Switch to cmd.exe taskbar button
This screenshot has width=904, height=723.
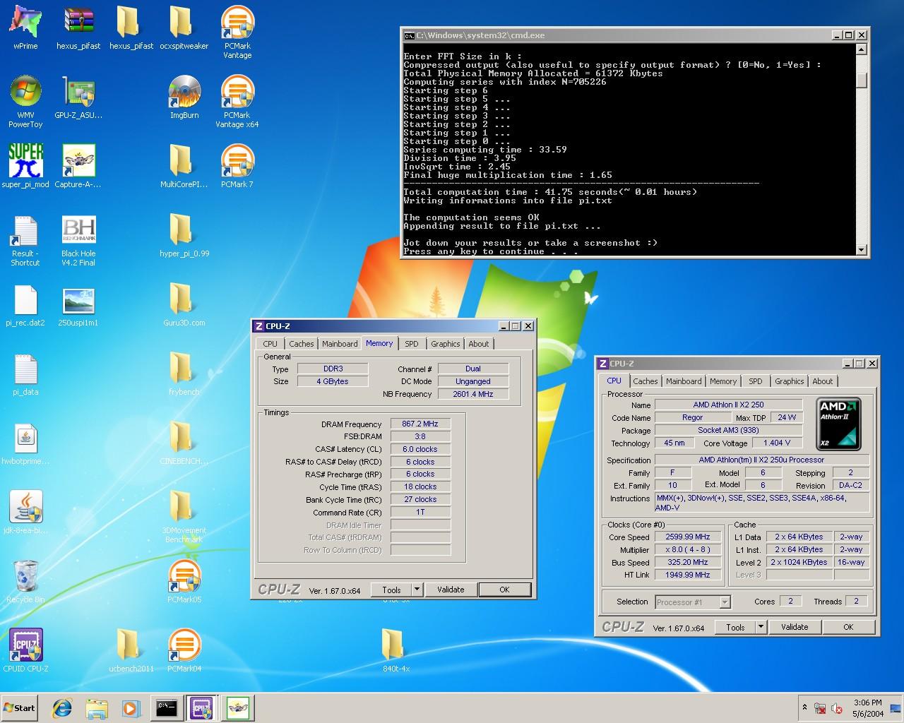pyautogui.click(x=167, y=707)
